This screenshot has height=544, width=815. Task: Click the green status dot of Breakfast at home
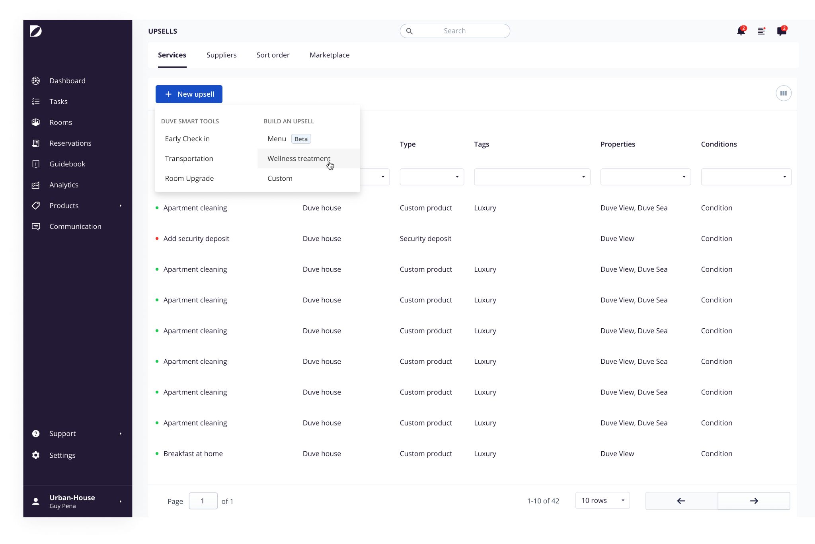point(157,454)
